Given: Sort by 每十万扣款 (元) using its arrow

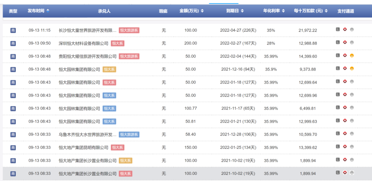Looking at the screenshot, I should click(x=326, y=11).
